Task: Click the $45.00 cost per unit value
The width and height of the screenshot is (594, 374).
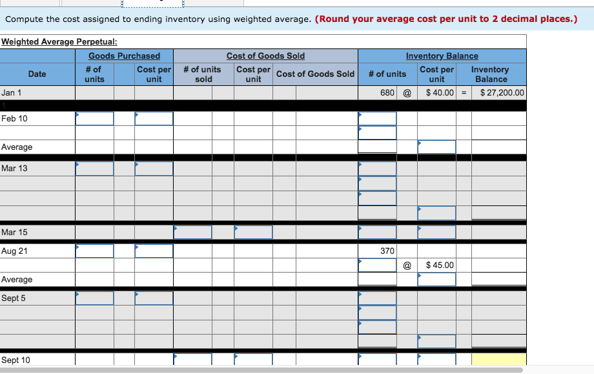Action: [440, 265]
